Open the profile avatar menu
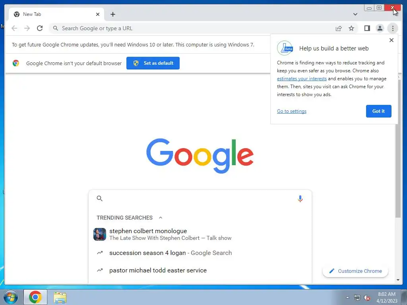The image size is (407, 305). click(x=380, y=28)
